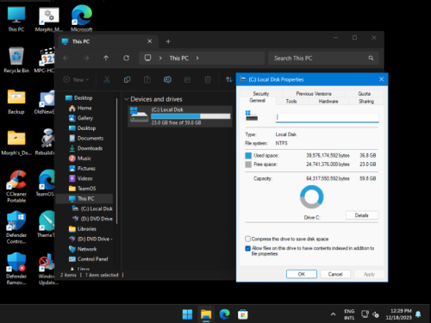Open the This PC desktop icon

pyautogui.click(x=16, y=19)
